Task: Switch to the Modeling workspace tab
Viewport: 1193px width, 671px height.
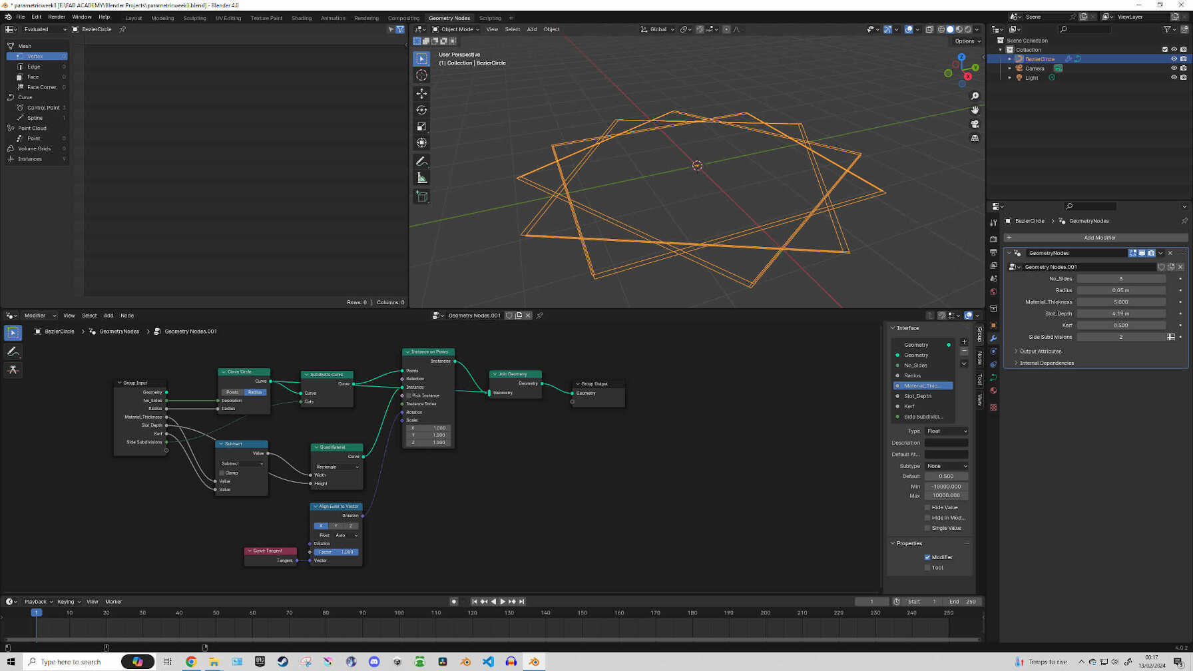Action: click(x=162, y=19)
